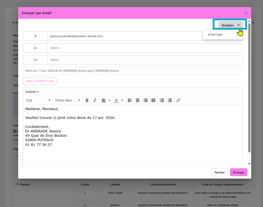Decrease paragraph indent

pos(162,100)
